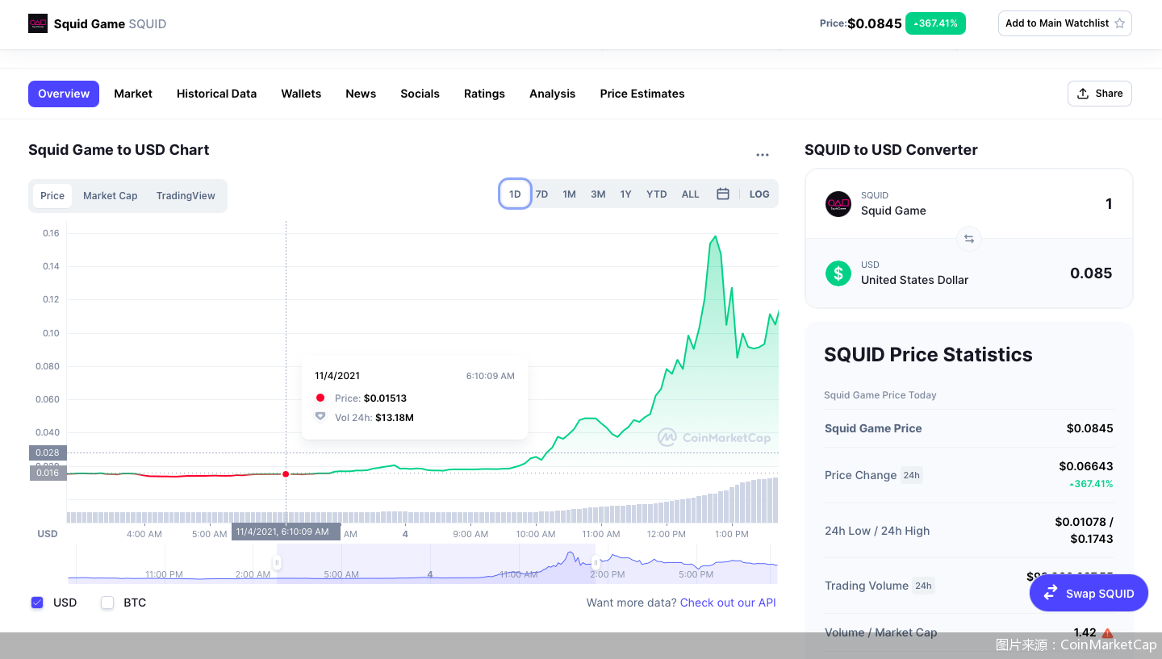The height and width of the screenshot is (659, 1162).
Task: Click the Squid Game logo in header
Action: (x=38, y=23)
